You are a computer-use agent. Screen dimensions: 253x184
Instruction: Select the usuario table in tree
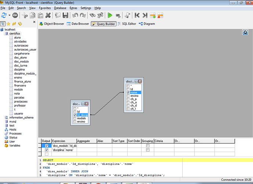point(18,114)
